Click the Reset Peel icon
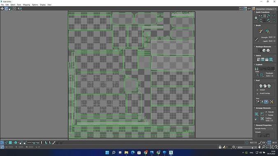The height and width of the screenshot is (156, 278). 269,86
